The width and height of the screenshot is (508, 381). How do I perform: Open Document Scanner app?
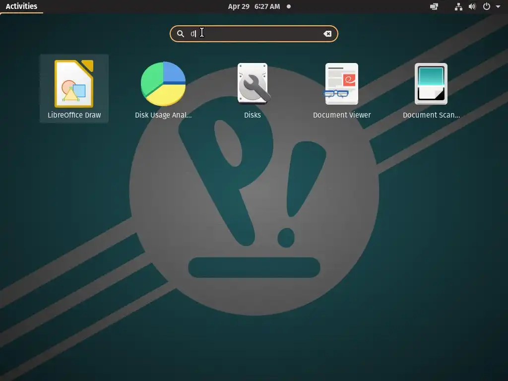[431, 88]
